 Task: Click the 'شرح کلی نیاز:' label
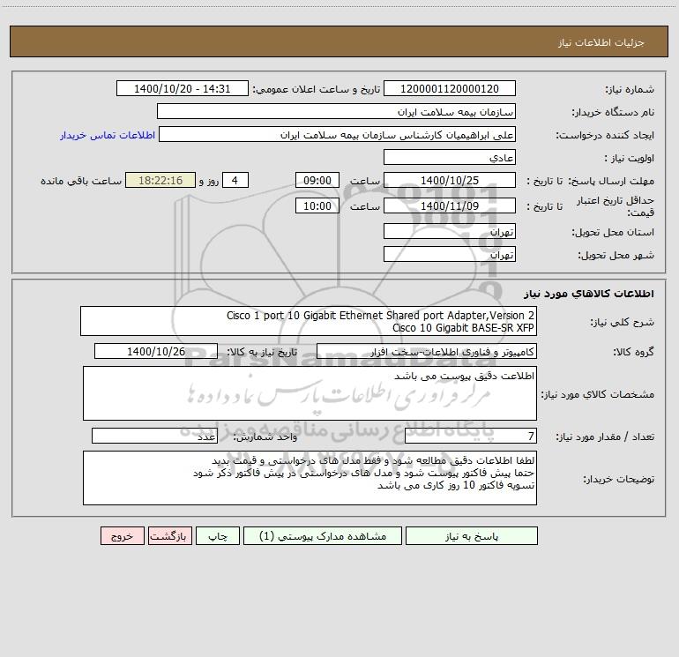[x=623, y=322]
